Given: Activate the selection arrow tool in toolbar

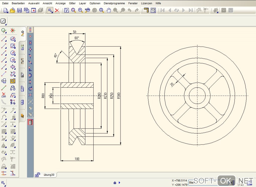Looking at the screenshot, I should pos(50,10).
